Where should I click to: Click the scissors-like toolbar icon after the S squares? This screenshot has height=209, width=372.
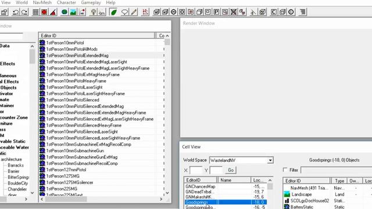click(x=253, y=12)
